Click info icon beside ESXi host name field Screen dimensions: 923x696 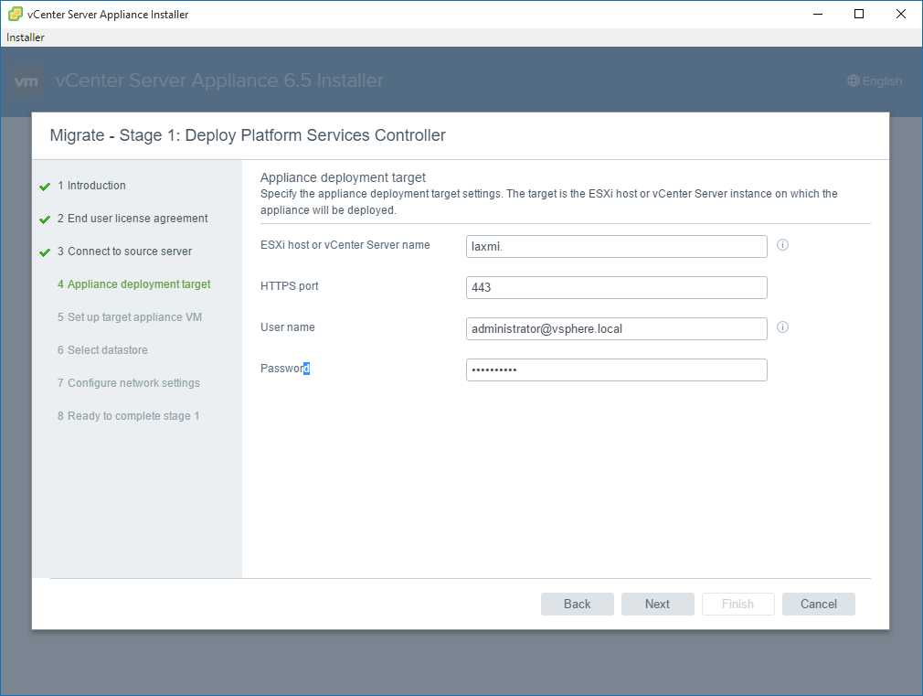tap(782, 245)
